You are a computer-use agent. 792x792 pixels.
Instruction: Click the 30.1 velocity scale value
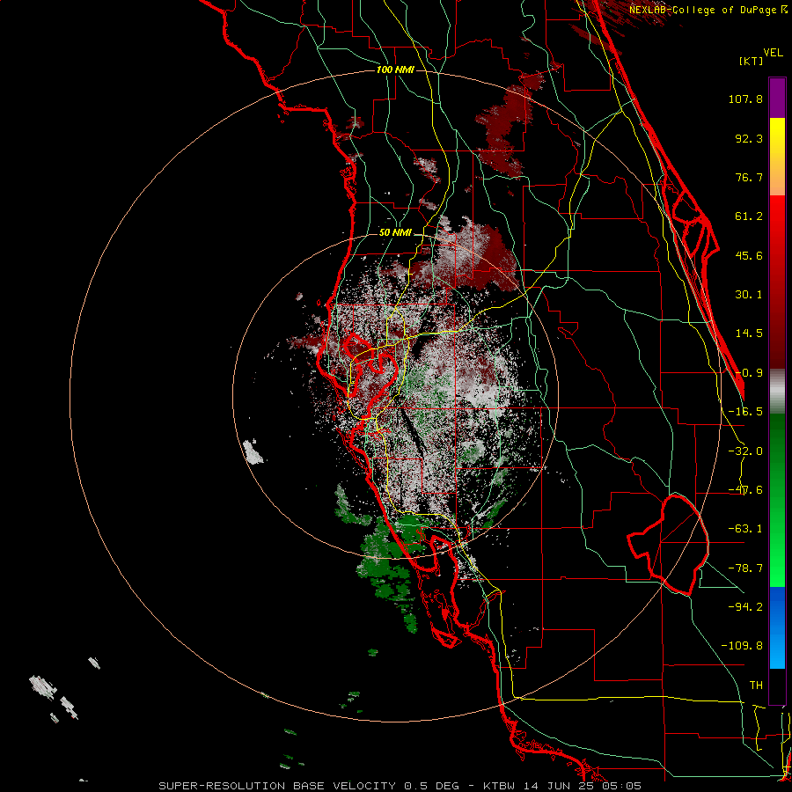pyautogui.click(x=749, y=295)
